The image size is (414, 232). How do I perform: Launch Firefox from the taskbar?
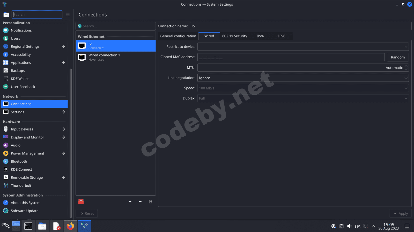70,226
